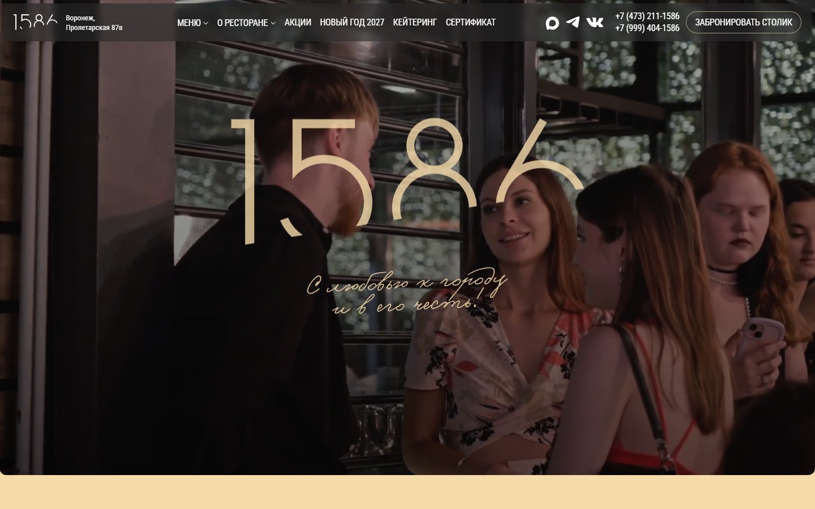Image resolution: width=815 pixels, height=509 pixels.
Task: Click the small 1586 logo in header
Action: point(35,22)
